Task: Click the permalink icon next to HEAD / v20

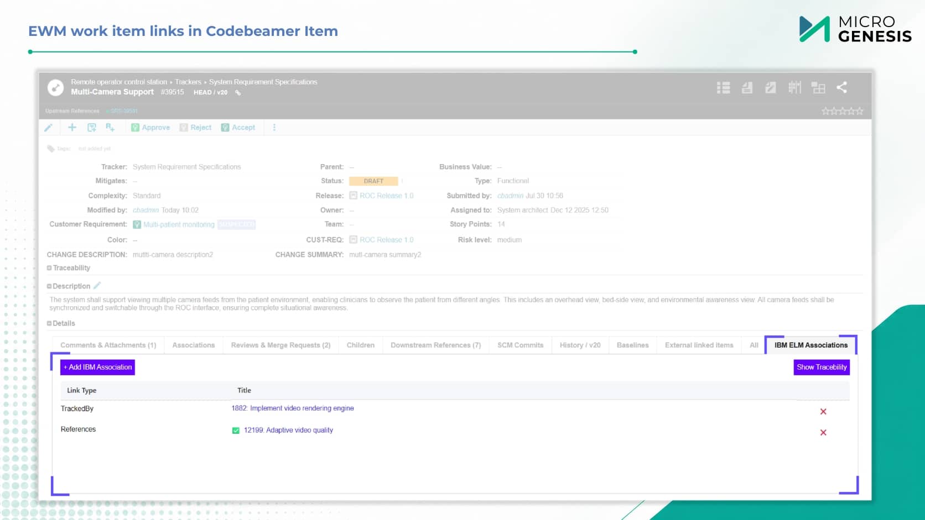Action: click(238, 93)
